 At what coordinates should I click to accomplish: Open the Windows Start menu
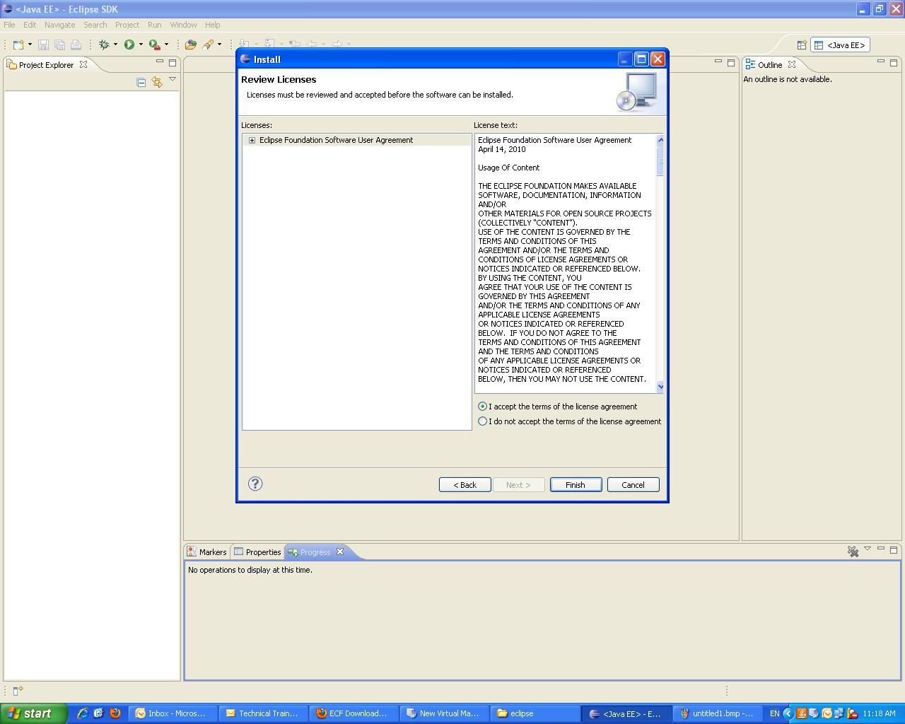[33, 713]
